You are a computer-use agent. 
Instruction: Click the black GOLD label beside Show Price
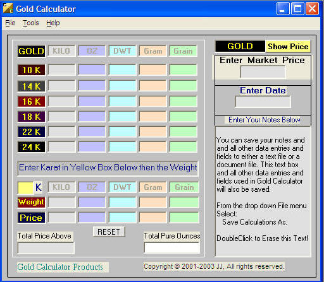tap(240, 46)
